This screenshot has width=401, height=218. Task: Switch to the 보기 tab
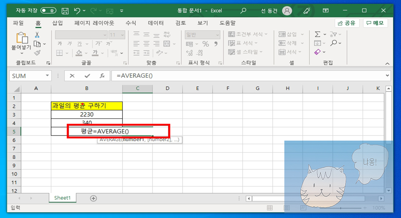pyautogui.click(x=203, y=23)
